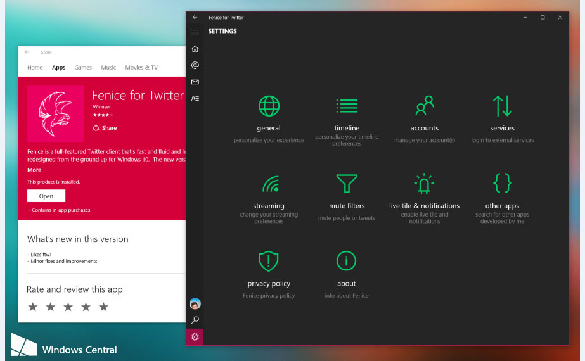Click the 'Fenice for Twitter' Store title
585x361 pixels.
138,96
